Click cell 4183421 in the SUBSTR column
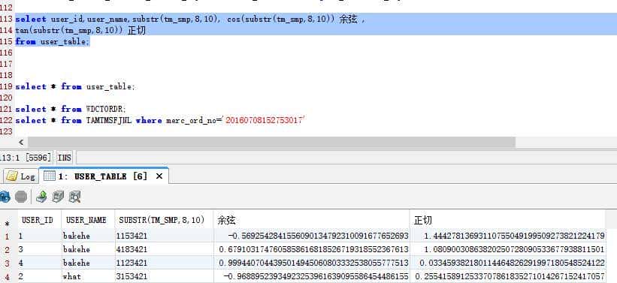This screenshot has height=283, width=617. tap(164, 249)
